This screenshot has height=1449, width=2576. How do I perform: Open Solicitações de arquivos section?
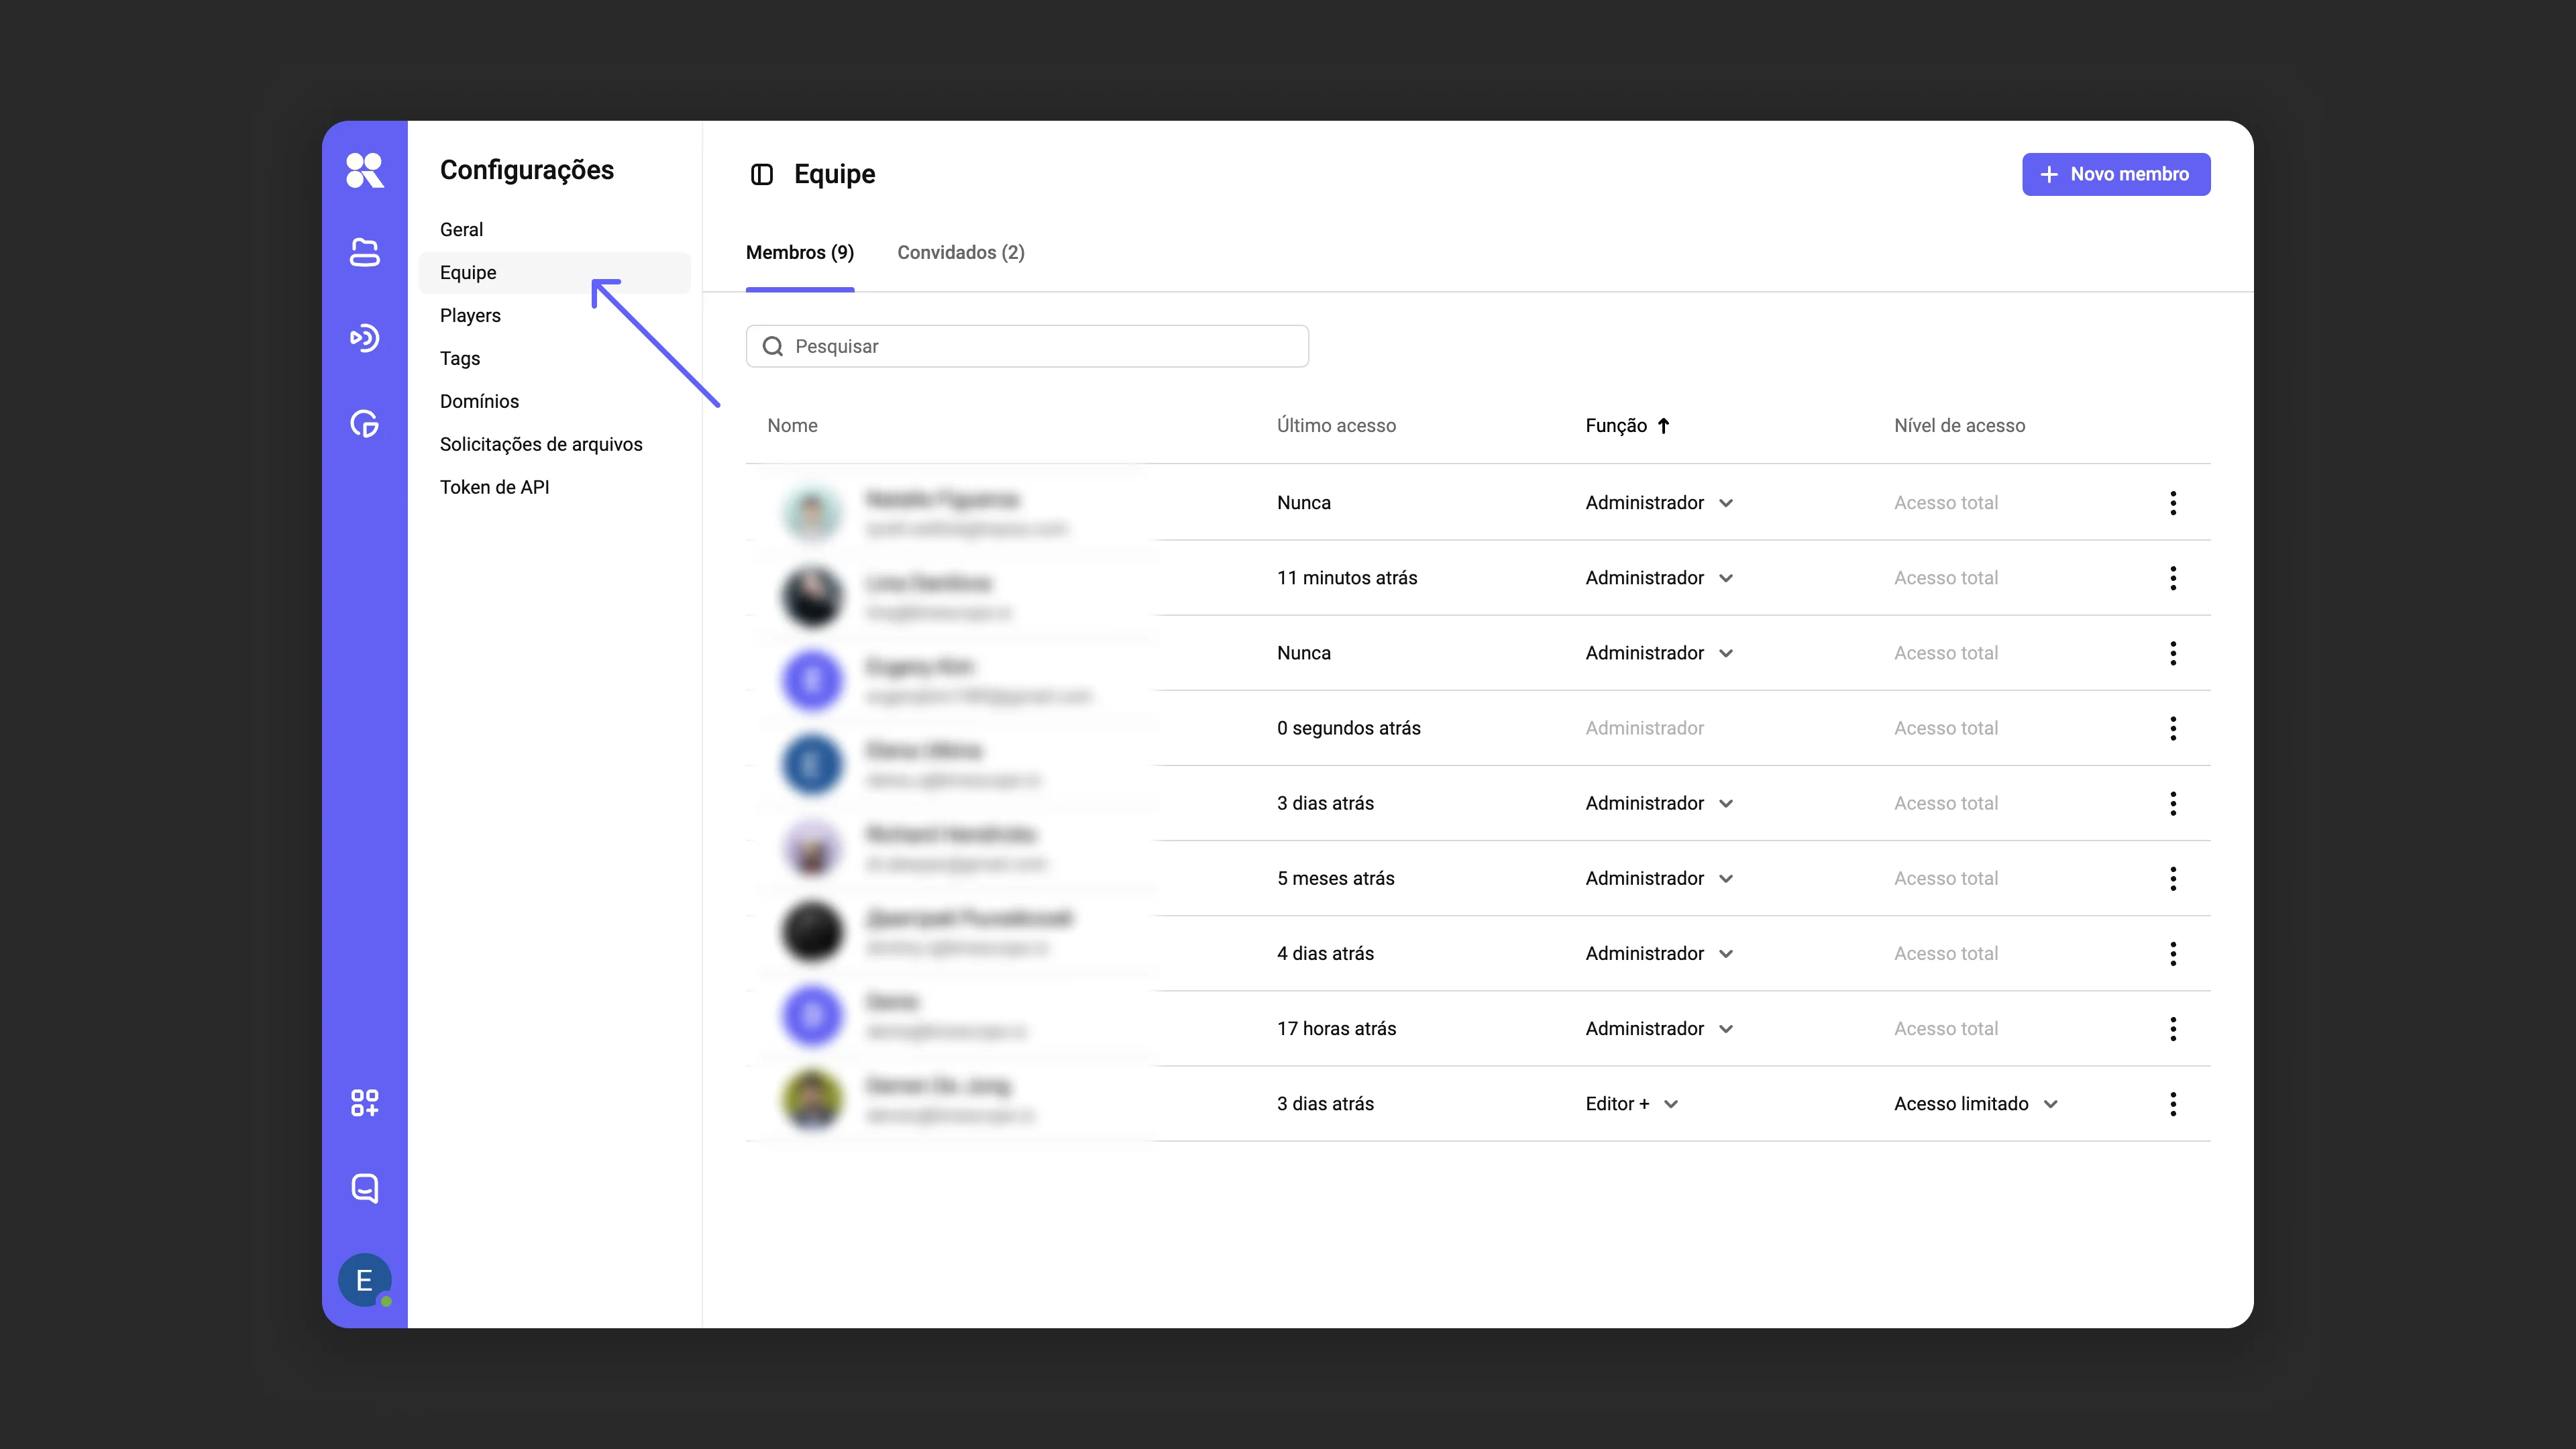[541, 444]
